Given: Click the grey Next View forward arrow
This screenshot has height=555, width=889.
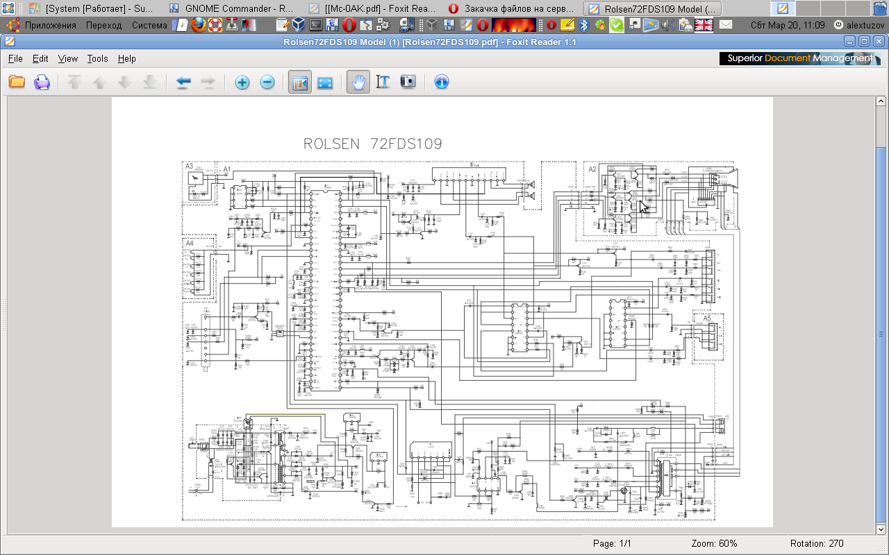Looking at the screenshot, I should point(208,82).
